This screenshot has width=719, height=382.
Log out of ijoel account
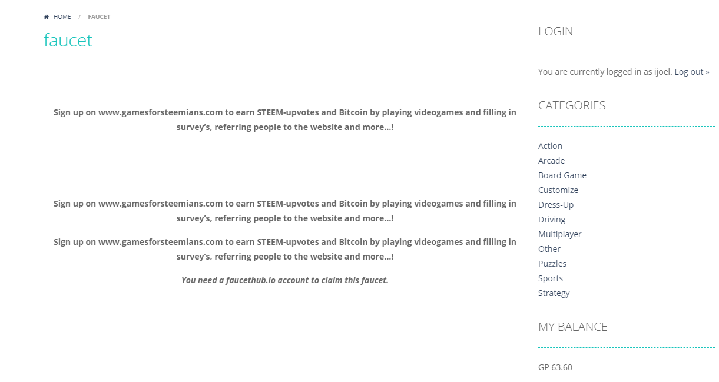coord(692,72)
